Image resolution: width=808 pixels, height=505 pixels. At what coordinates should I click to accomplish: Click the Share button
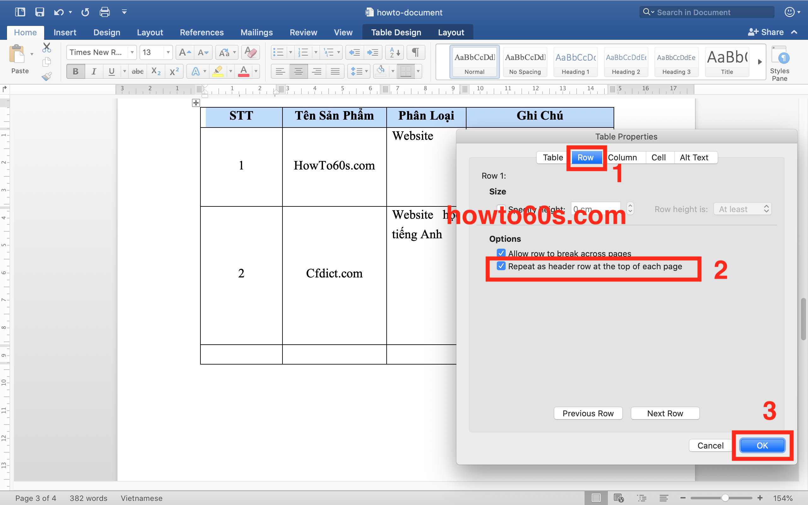tap(766, 32)
